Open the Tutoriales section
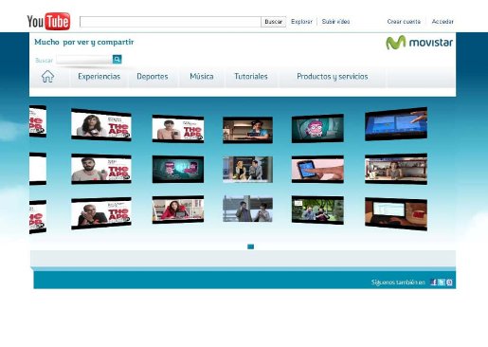The height and width of the screenshot is (347, 488). tap(251, 77)
